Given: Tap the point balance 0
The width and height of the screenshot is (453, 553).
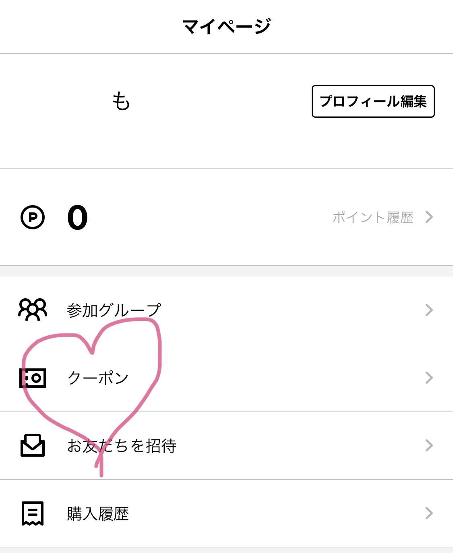Looking at the screenshot, I should (77, 218).
